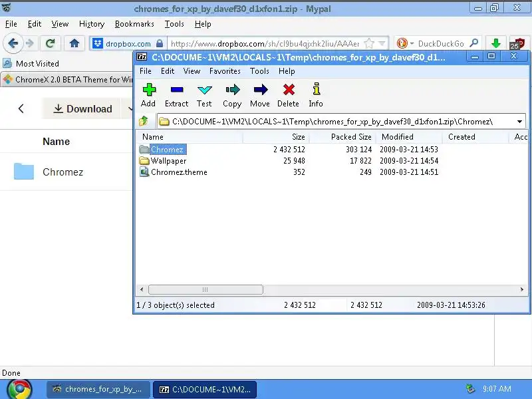Go back in the Mypal browser
Image resolution: width=532 pixels, height=399 pixels.
pos(13,43)
